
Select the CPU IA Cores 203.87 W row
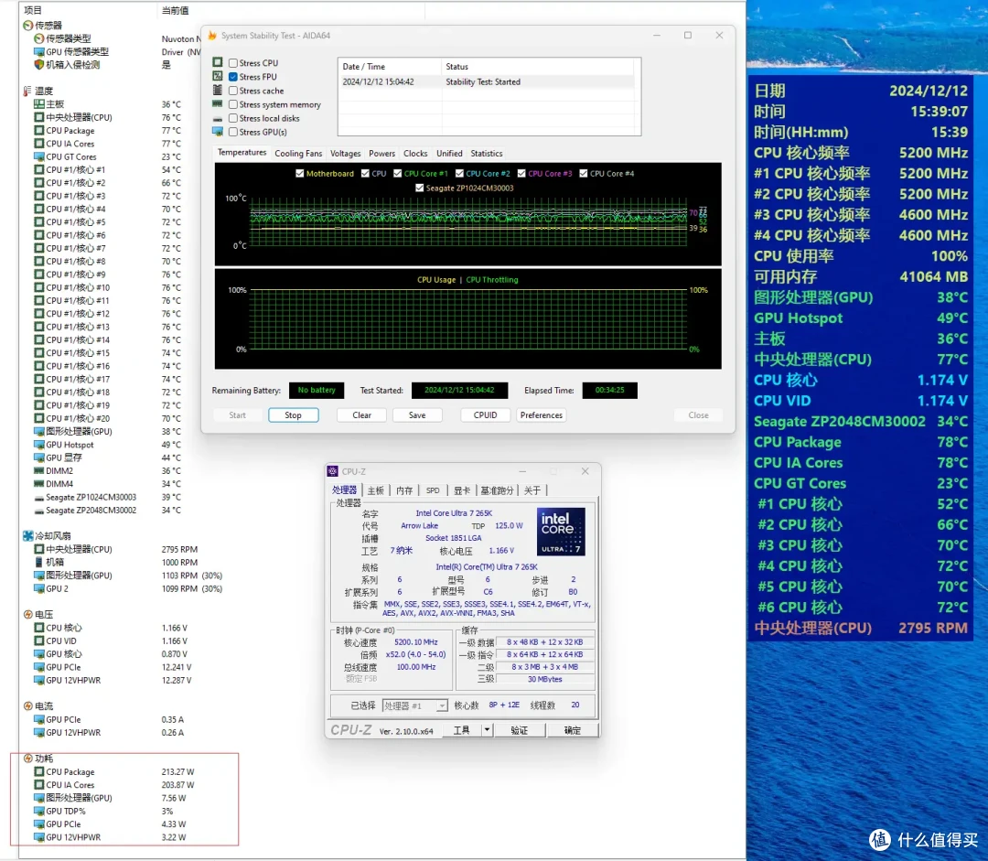tap(114, 785)
